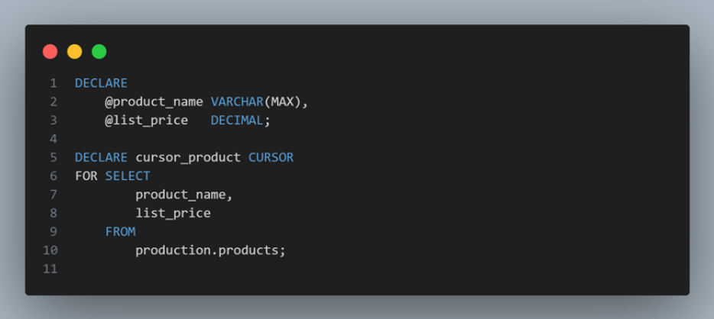
Task: Click the SELECT keyword
Action: point(128,176)
